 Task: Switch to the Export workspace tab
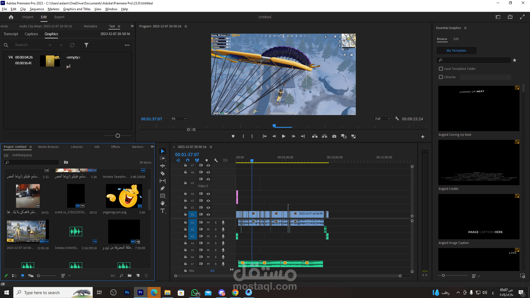tap(59, 17)
